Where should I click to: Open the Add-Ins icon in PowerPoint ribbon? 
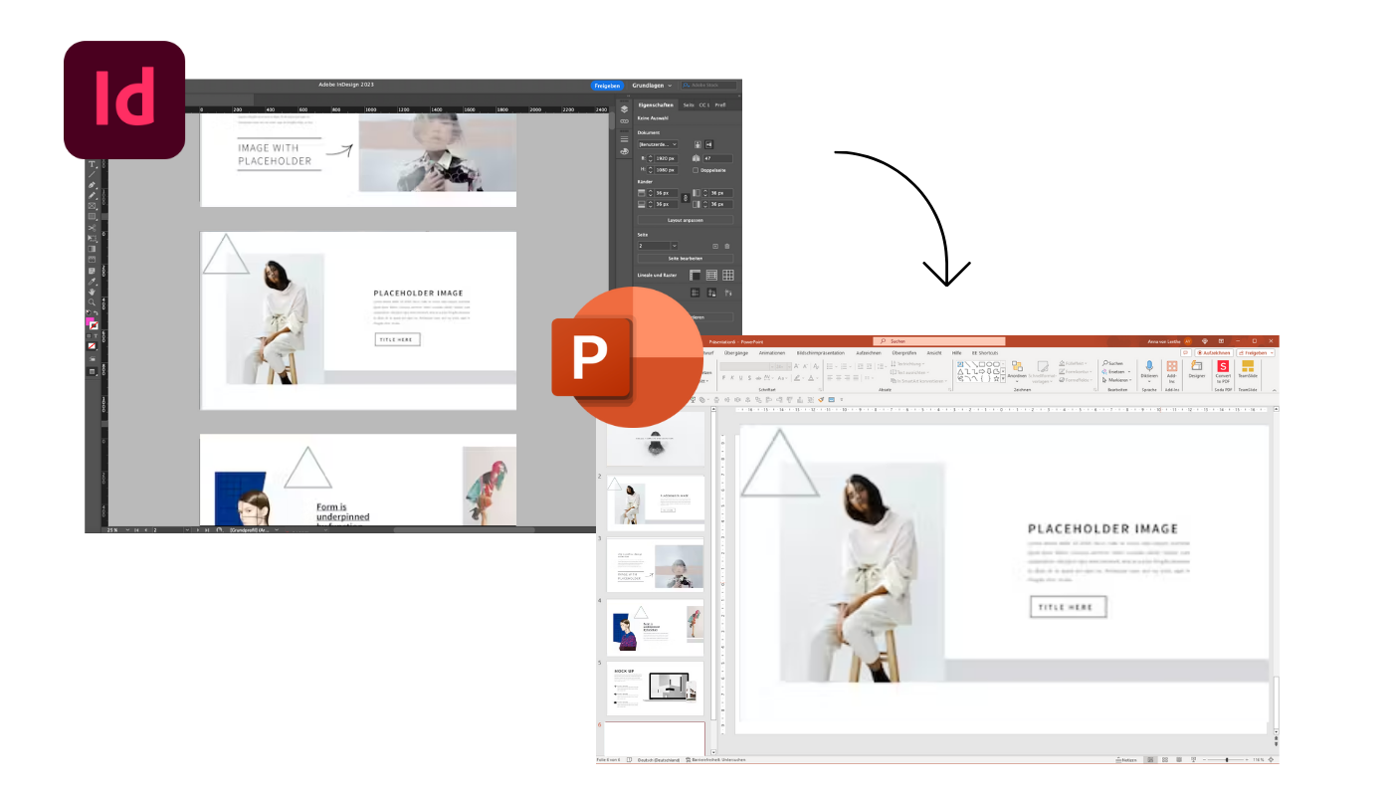[1172, 366]
